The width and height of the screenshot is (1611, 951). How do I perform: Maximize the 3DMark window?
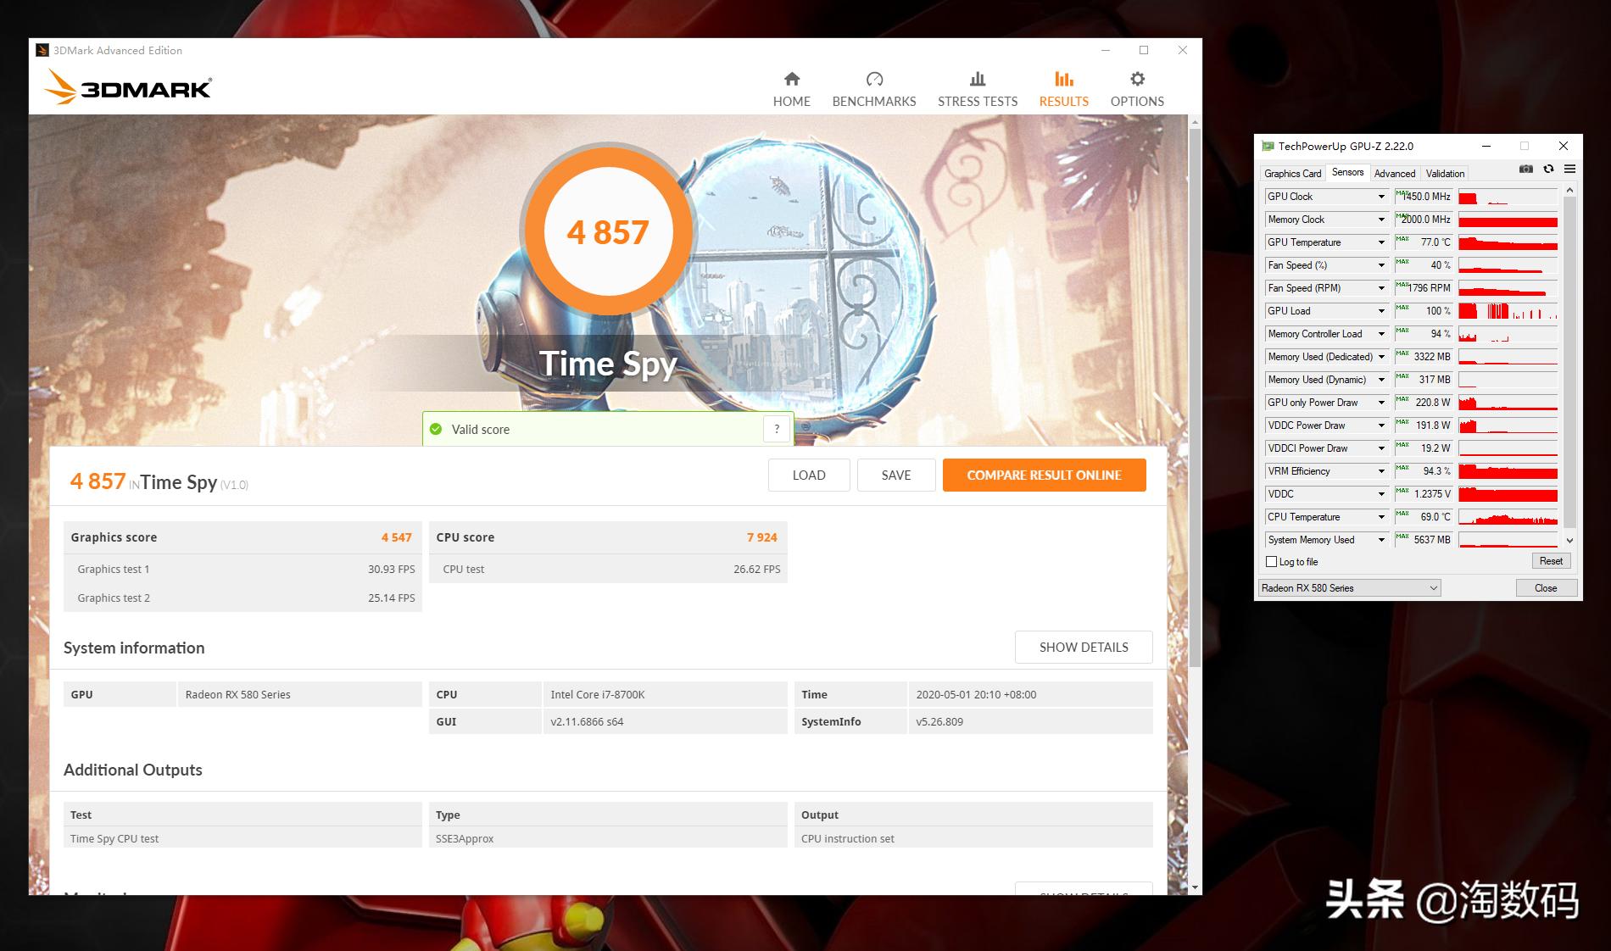pos(1144,50)
